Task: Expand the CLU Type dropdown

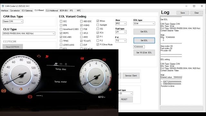Action: 29,34
